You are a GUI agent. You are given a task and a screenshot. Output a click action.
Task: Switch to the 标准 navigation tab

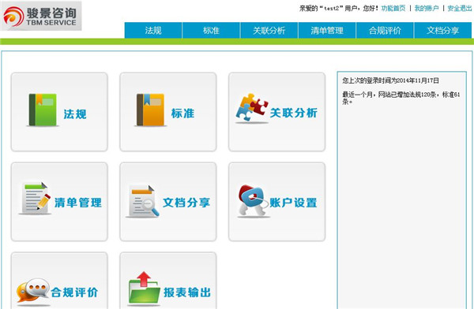pos(211,31)
